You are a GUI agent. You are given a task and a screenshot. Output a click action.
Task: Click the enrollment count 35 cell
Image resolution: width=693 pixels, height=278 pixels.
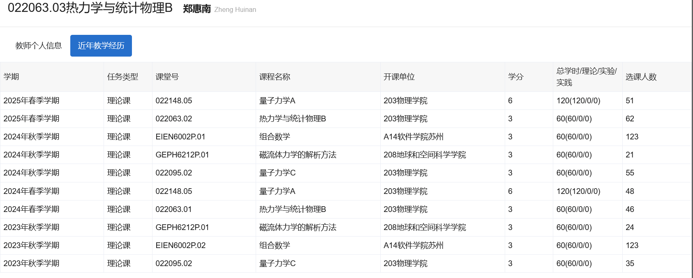630,264
